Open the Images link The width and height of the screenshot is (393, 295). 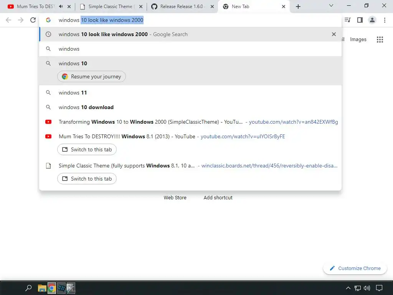click(x=358, y=40)
